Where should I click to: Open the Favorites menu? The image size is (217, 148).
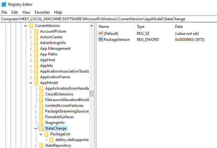tap(42, 12)
